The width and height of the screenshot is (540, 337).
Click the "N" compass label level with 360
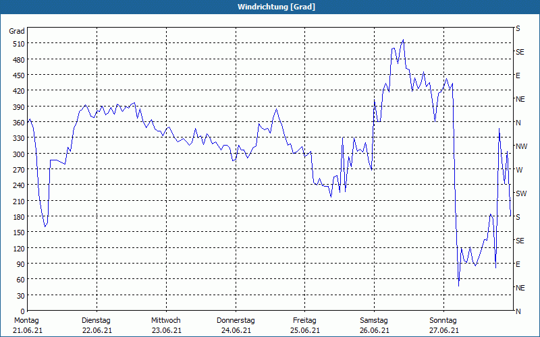click(x=518, y=123)
